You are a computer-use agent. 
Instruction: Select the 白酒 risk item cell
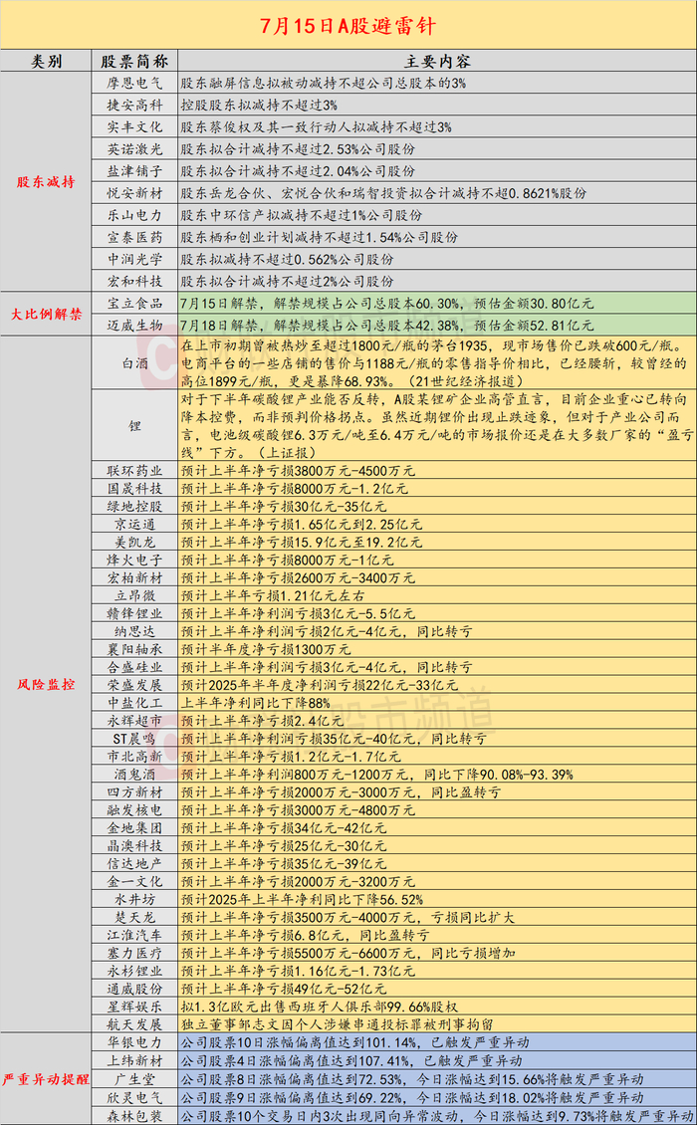(x=135, y=363)
